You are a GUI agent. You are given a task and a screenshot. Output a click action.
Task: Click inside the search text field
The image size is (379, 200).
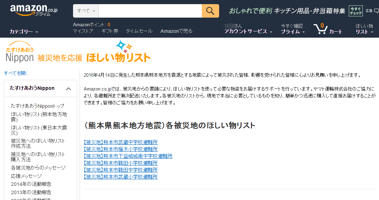click(x=150, y=11)
